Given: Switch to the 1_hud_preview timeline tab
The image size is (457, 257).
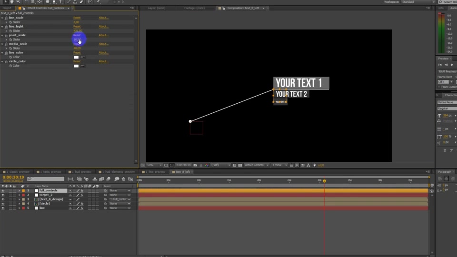Looking at the screenshot, I should pyautogui.click(x=81, y=172).
